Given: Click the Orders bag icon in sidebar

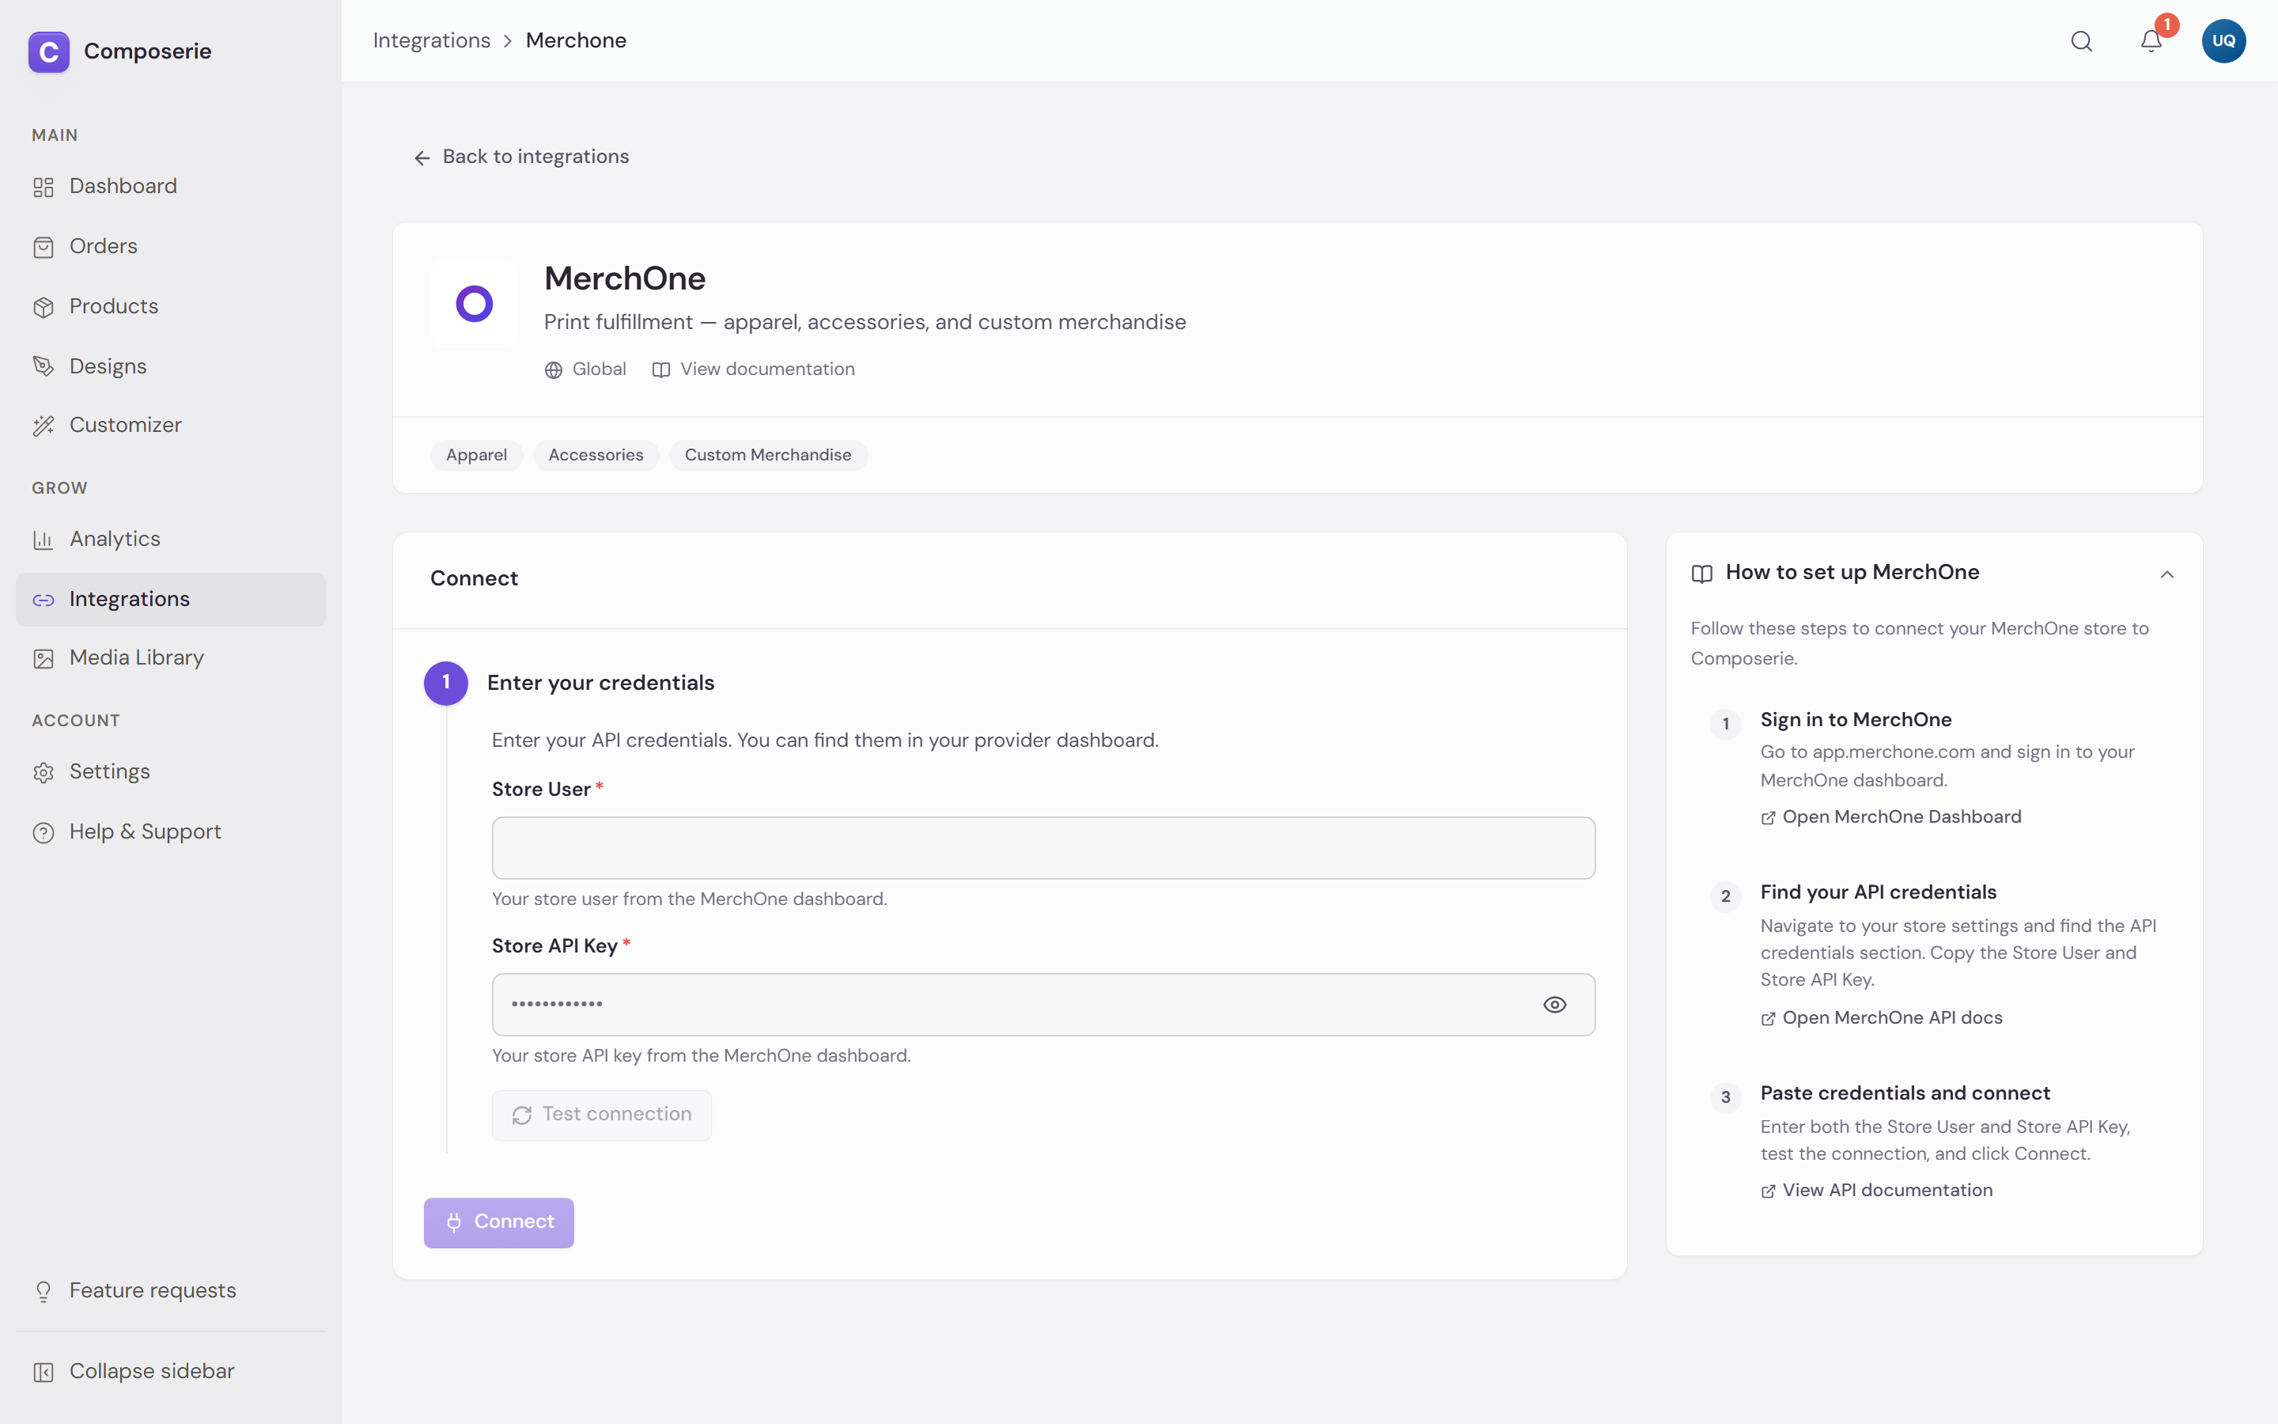Looking at the screenshot, I should pos(44,247).
